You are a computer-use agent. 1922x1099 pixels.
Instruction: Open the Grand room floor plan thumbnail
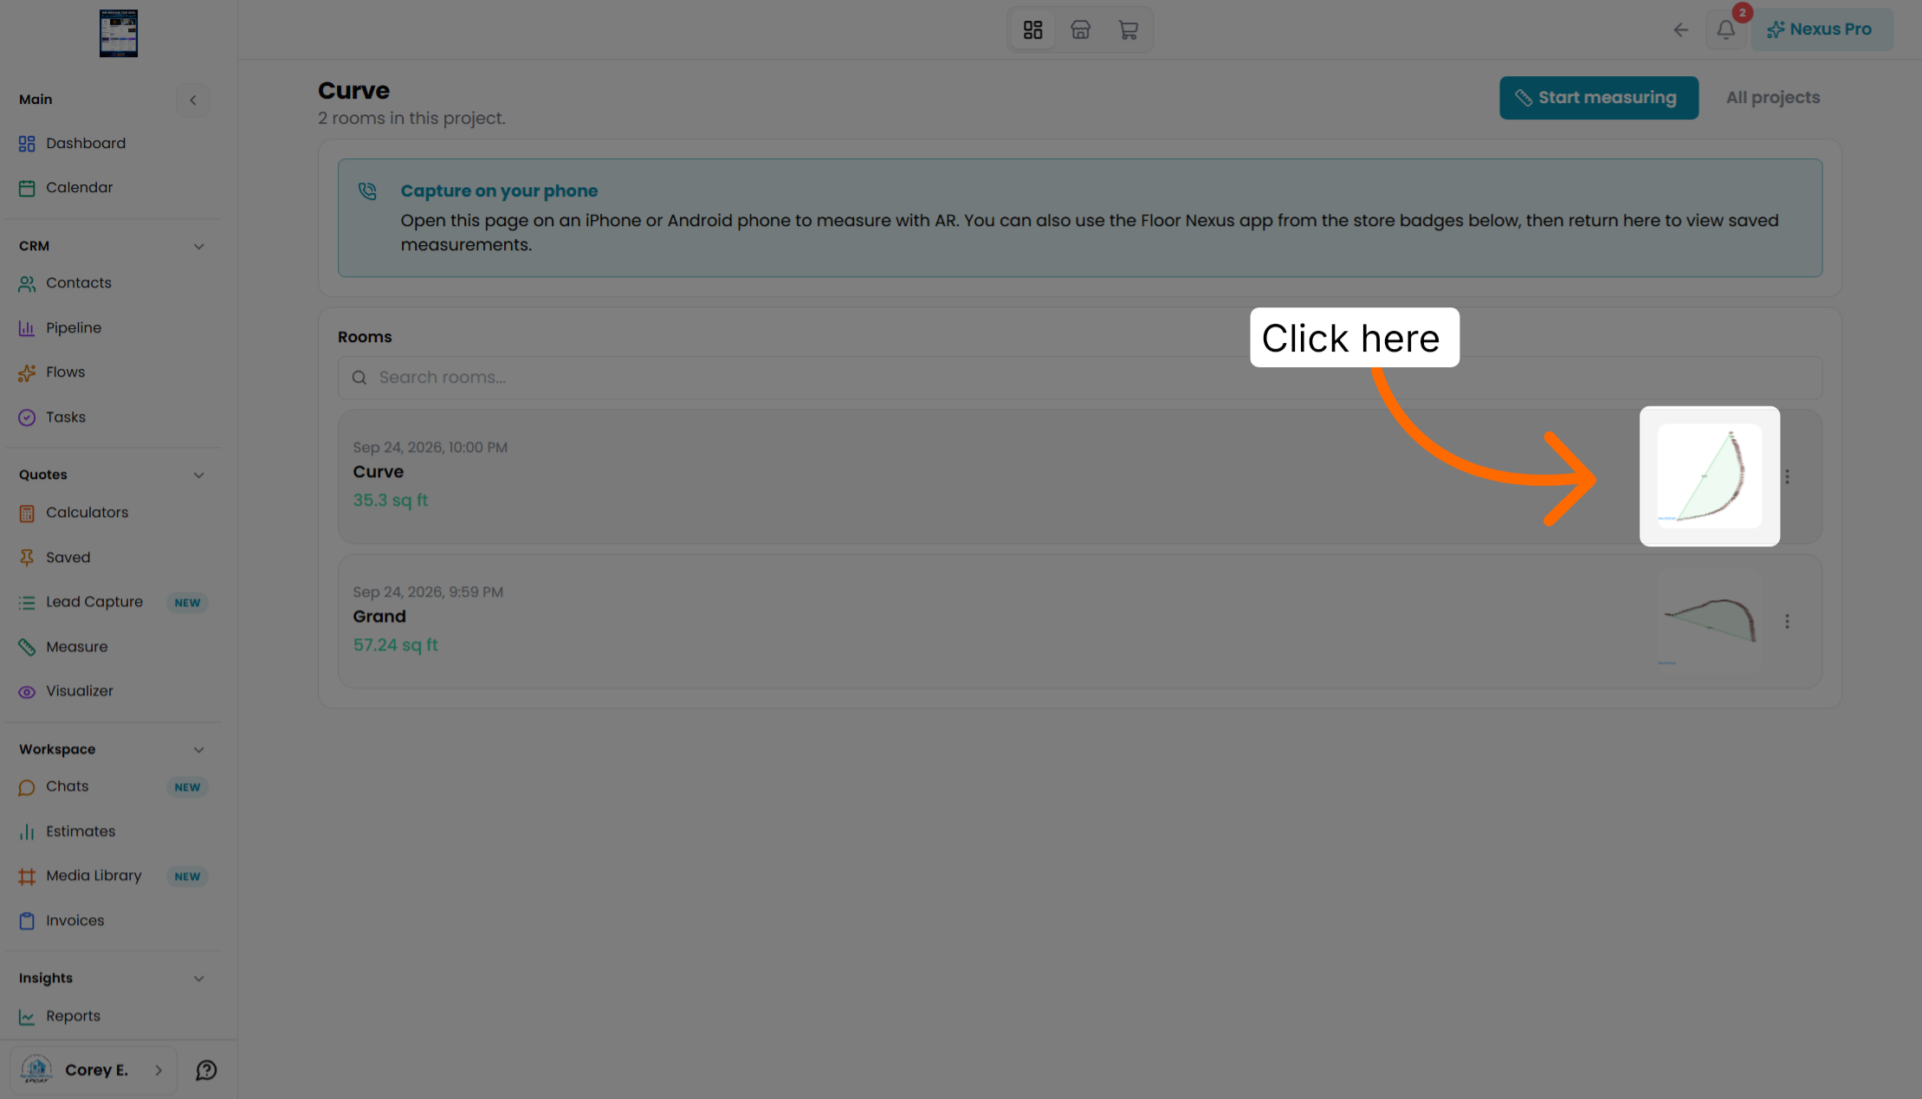tap(1709, 621)
